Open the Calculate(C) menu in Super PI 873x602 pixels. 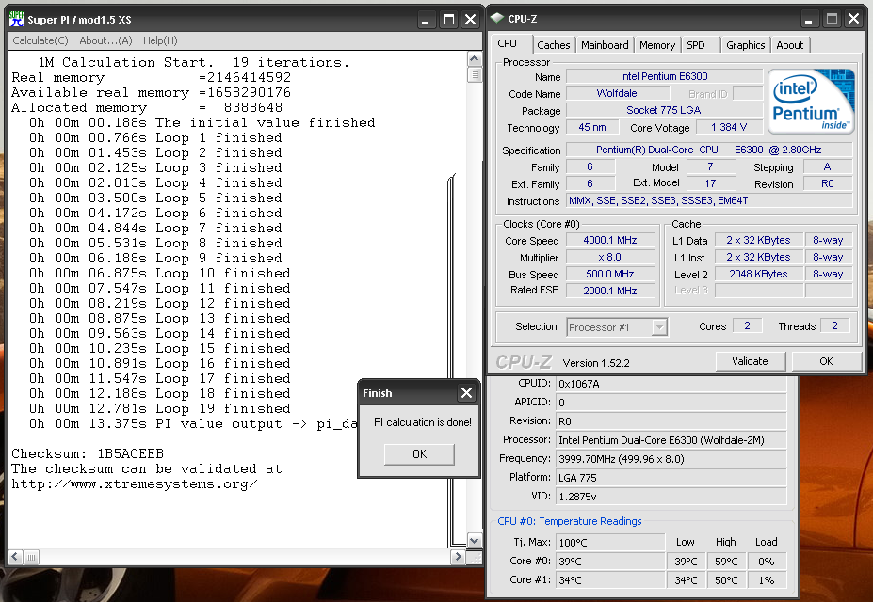(40, 40)
